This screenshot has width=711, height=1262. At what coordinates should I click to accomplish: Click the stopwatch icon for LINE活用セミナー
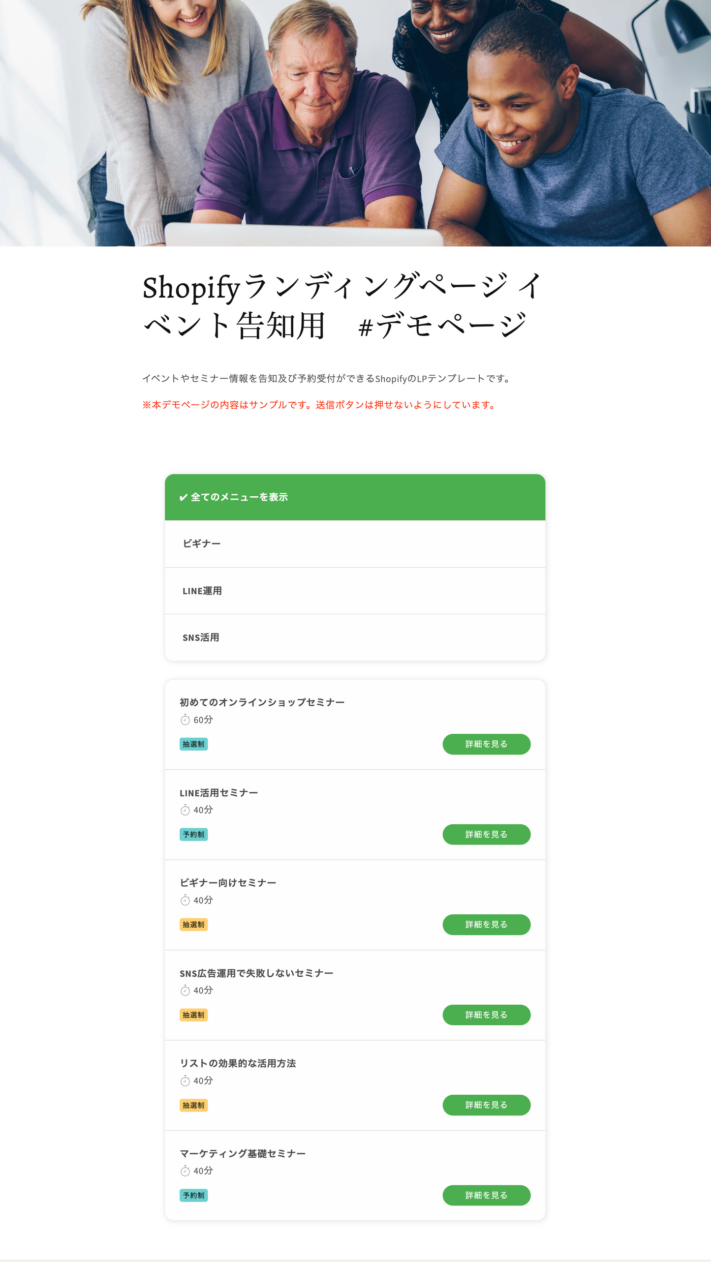(x=185, y=811)
